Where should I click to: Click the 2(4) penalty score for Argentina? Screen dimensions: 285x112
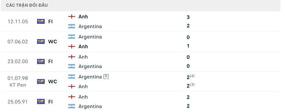pyautogui.click(x=190, y=77)
